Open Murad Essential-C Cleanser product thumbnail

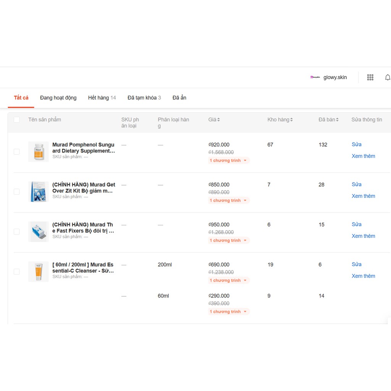[39, 271]
